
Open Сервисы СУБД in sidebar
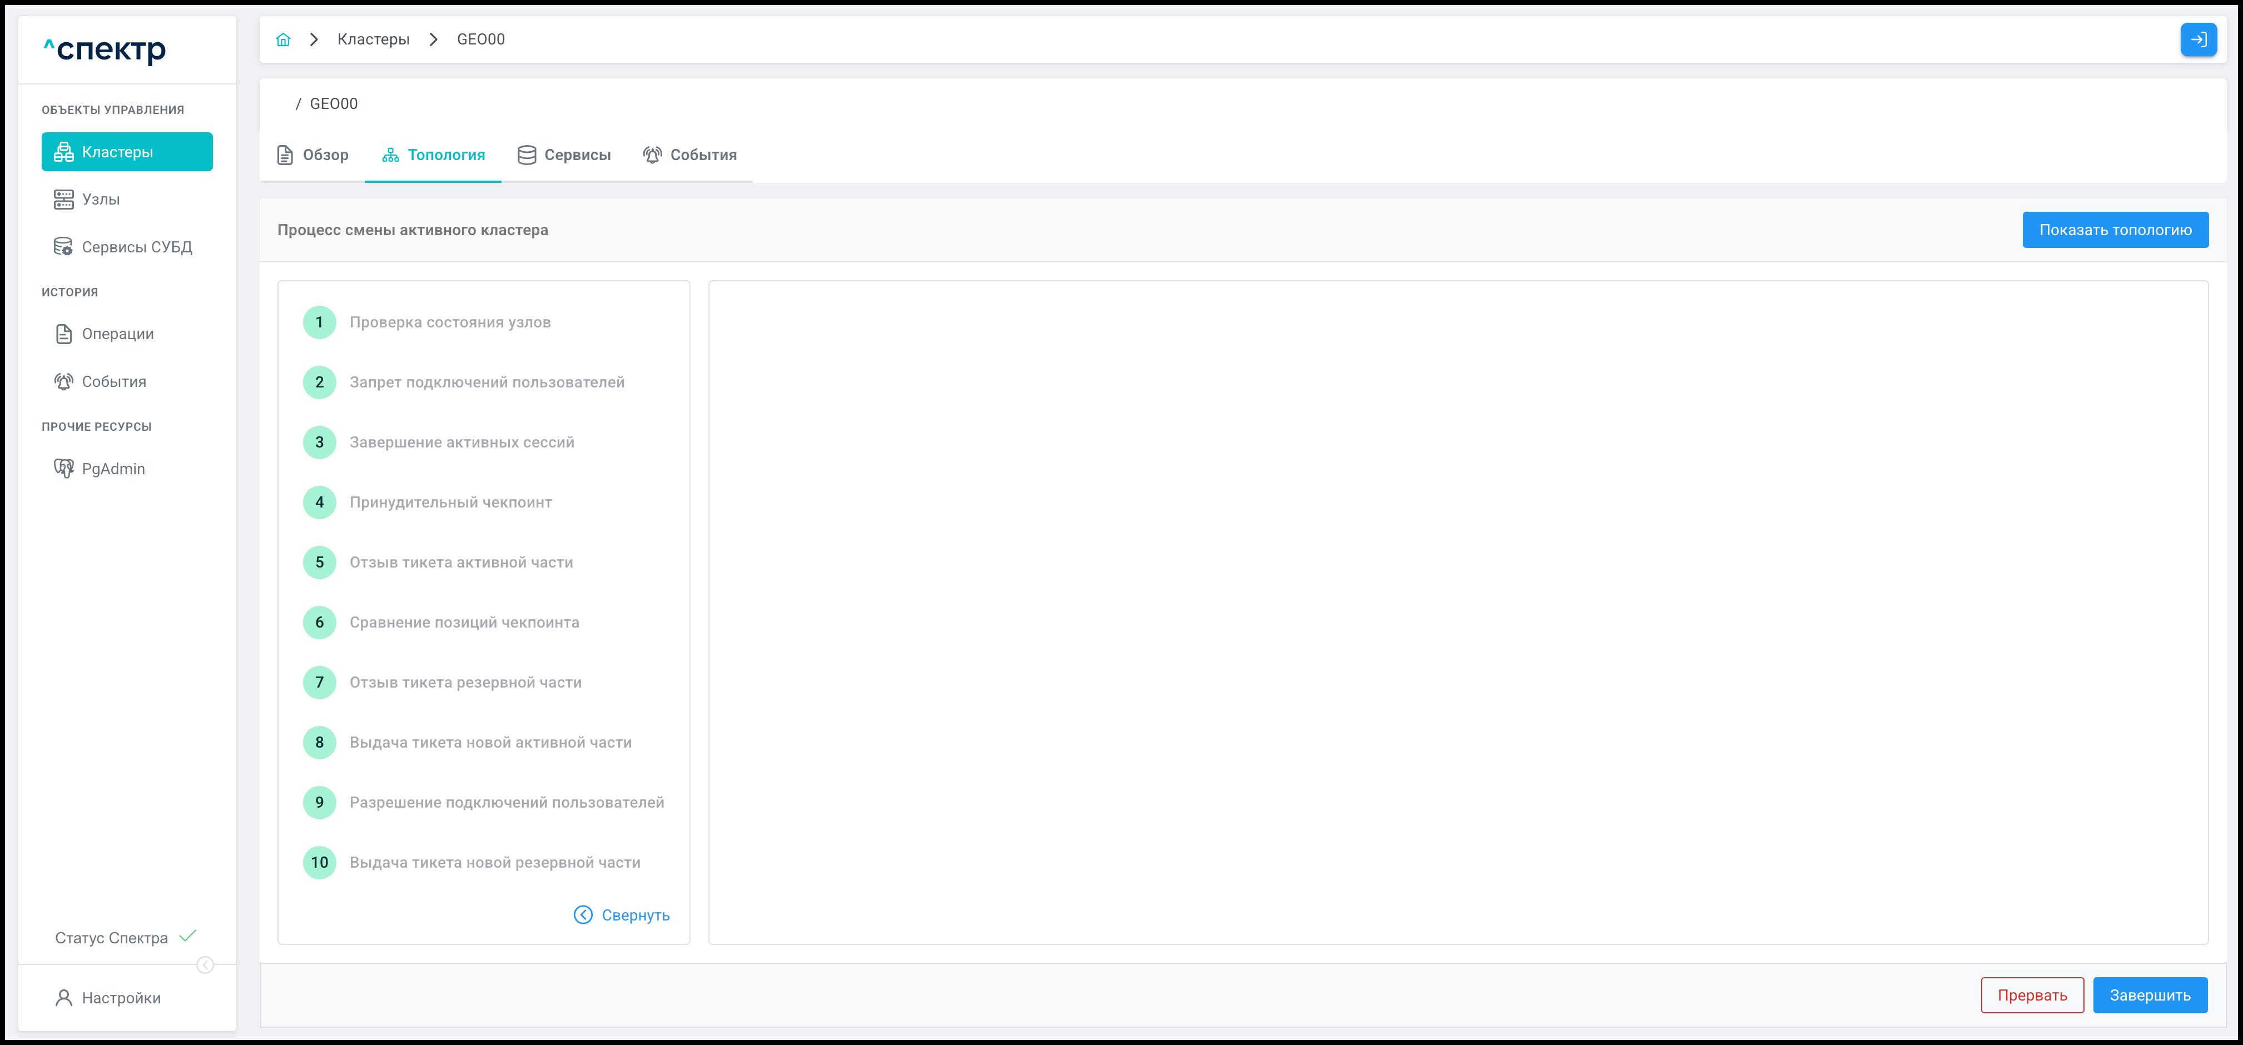tap(136, 247)
